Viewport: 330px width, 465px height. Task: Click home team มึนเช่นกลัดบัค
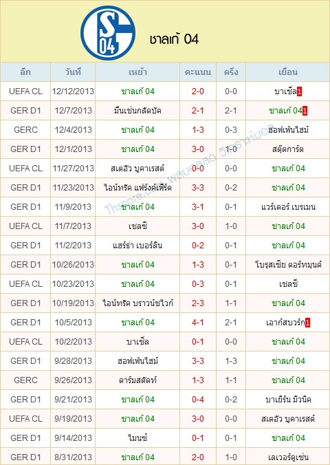[137, 111]
